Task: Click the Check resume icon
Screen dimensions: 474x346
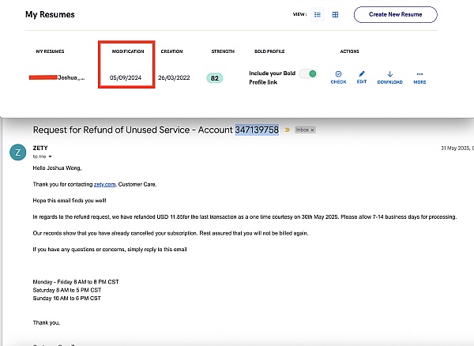Action: tap(338, 73)
